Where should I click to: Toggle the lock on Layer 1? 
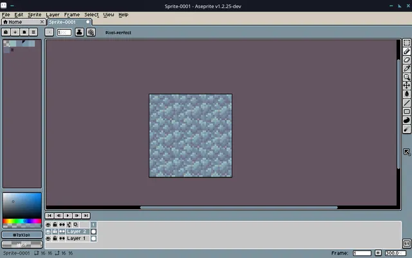click(55, 239)
